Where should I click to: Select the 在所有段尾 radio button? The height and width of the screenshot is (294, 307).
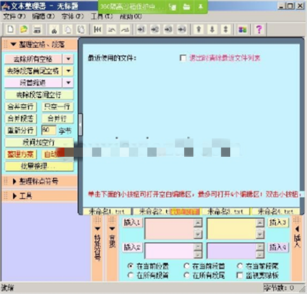(x=187, y=275)
